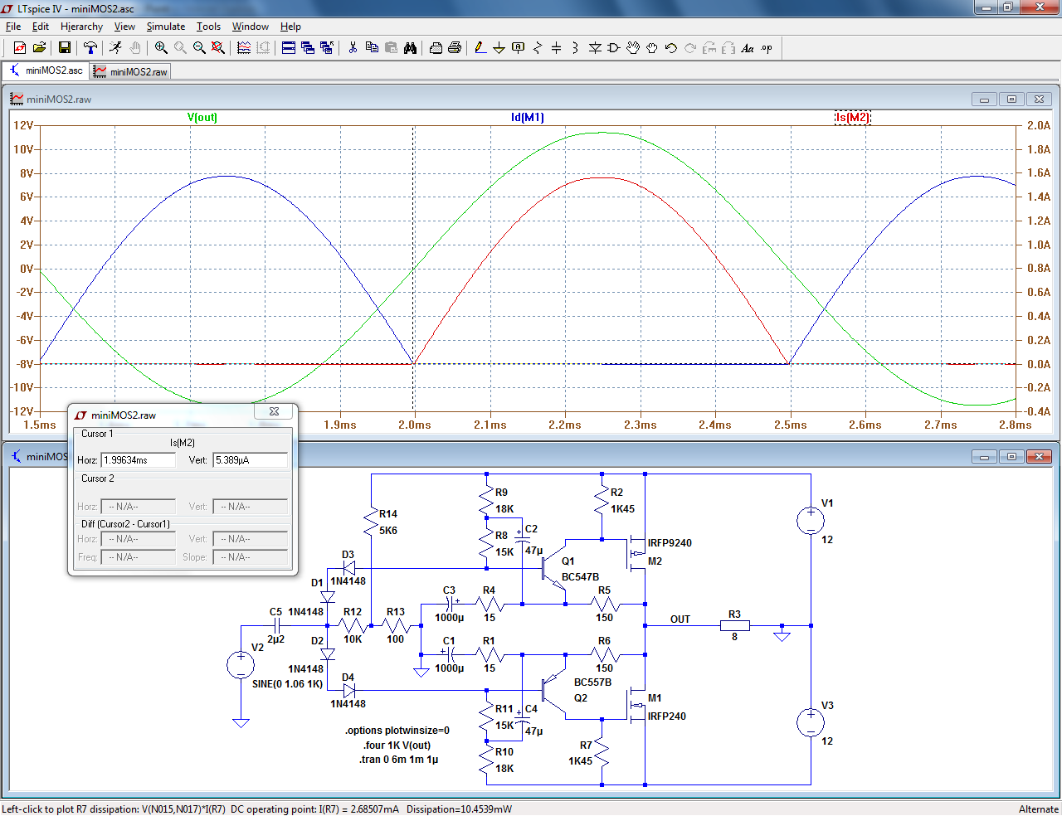Screen dimensions: 1062x816
Task: Click the Cut scissors icon
Action: (353, 48)
